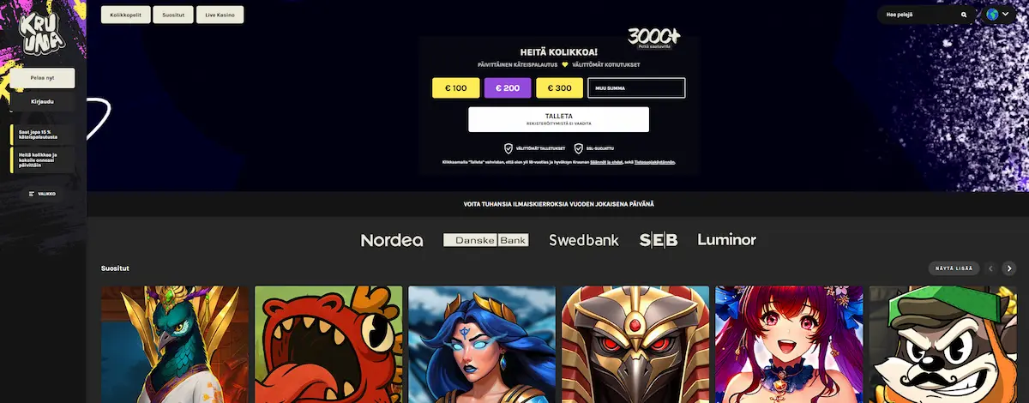Open the Valikko hamburger menu
Screen dimensions: 1029x403
42,194
